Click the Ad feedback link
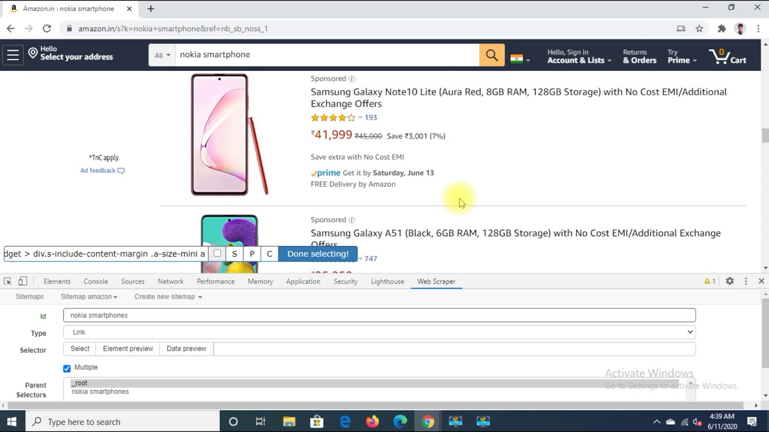This screenshot has width=769, height=432. pos(102,170)
